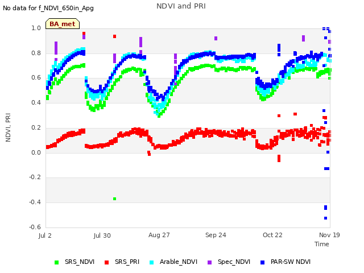Click the Nov 19 x-axis label

pos(329,235)
